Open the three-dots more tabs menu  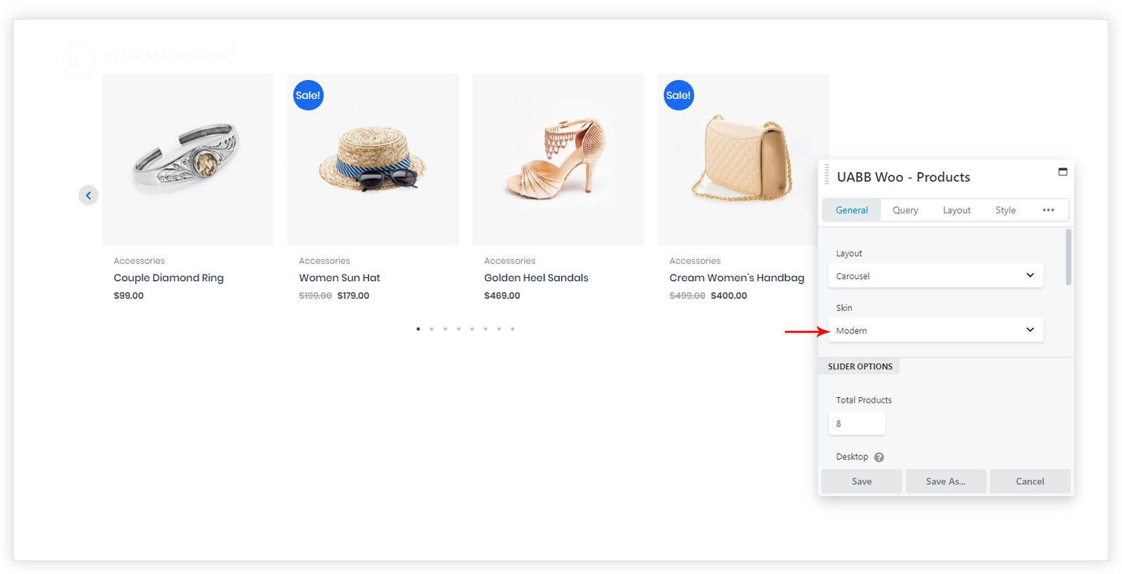pyautogui.click(x=1048, y=210)
